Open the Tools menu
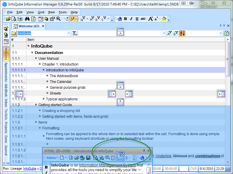 (x=63, y=12)
